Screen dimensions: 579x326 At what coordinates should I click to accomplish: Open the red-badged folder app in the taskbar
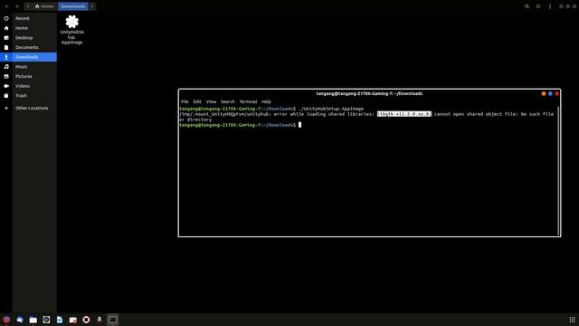tap(72, 320)
